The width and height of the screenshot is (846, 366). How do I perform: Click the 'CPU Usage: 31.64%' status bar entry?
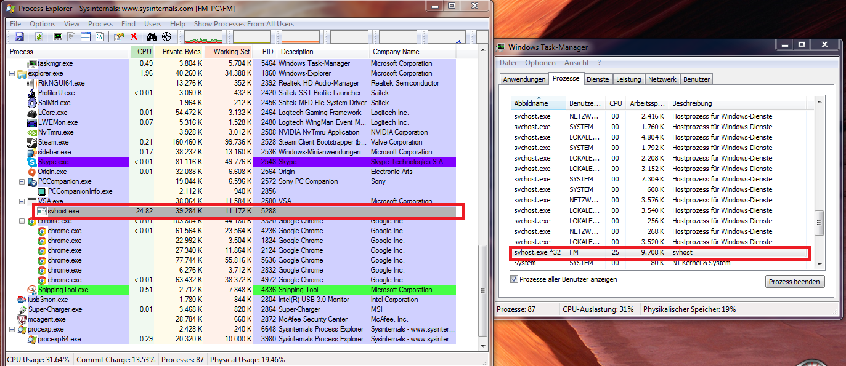click(39, 360)
